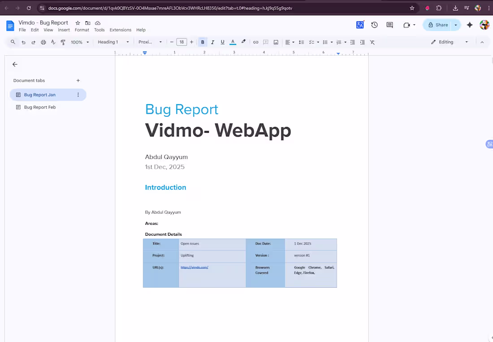
Task: Apply italic formatting
Action: click(x=212, y=42)
